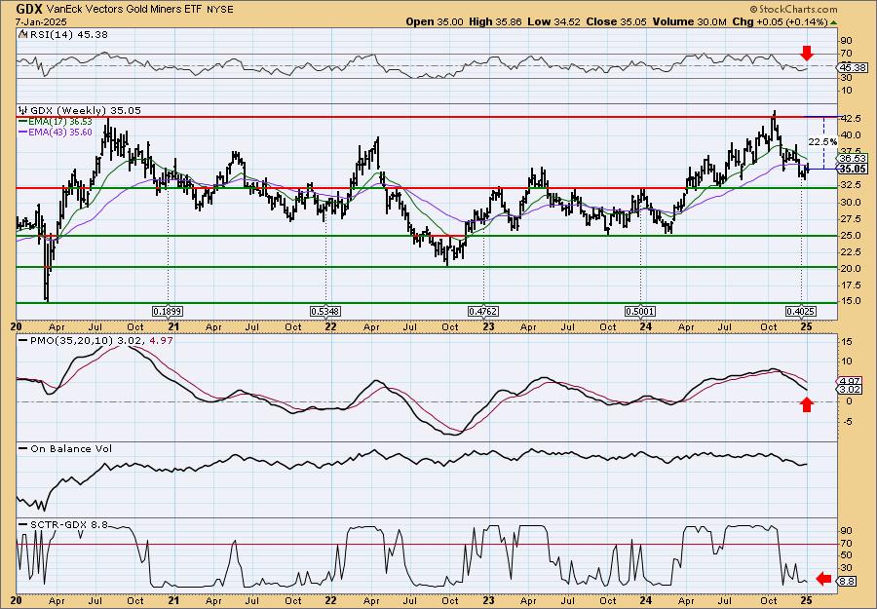Click the Chg +0.05 (+0.14%) value

pyautogui.click(x=780, y=21)
